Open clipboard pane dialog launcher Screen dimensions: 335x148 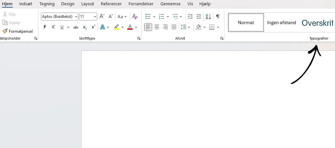click(36, 38)
